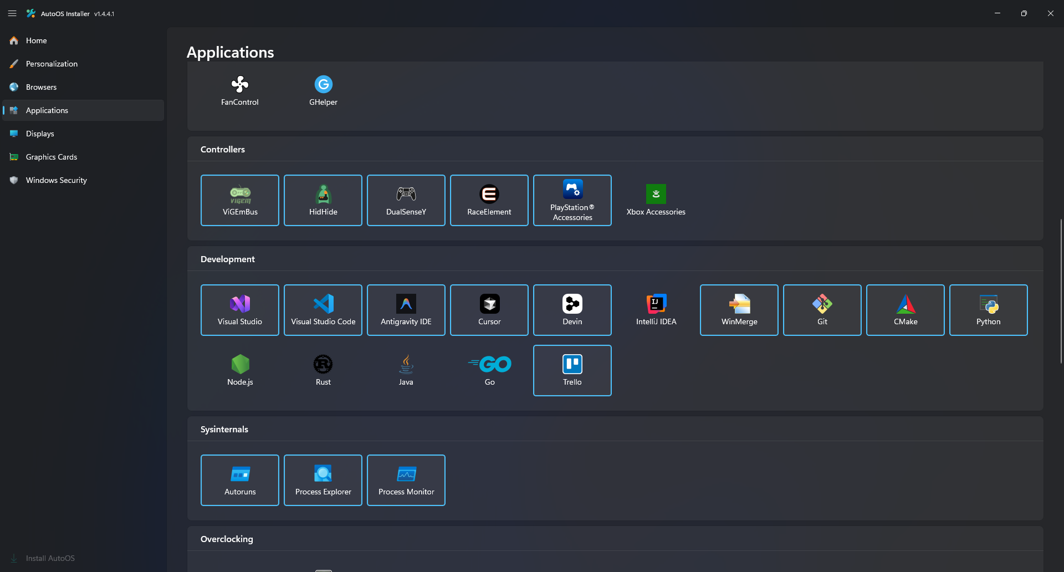The image size is (1064, 572).
Task: Open Windows Security section
Action: tap(83, 180)
